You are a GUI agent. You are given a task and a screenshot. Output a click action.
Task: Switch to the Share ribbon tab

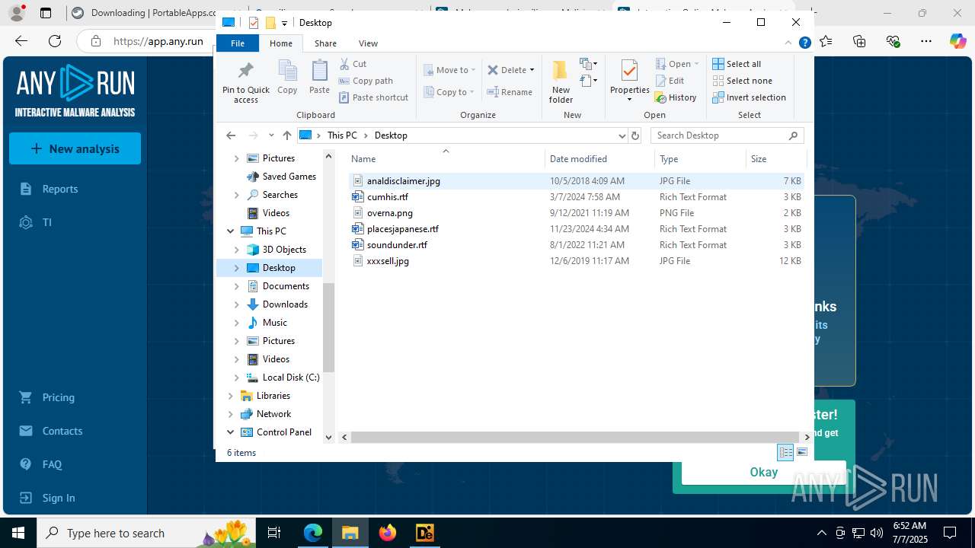[325, 43]
